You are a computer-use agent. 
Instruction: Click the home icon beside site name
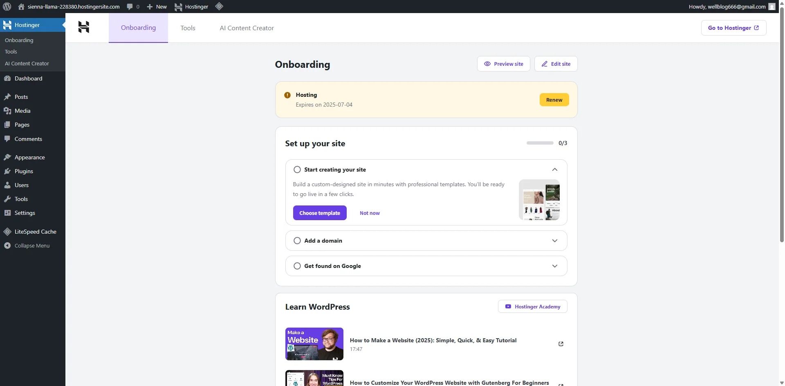point(21,7)
